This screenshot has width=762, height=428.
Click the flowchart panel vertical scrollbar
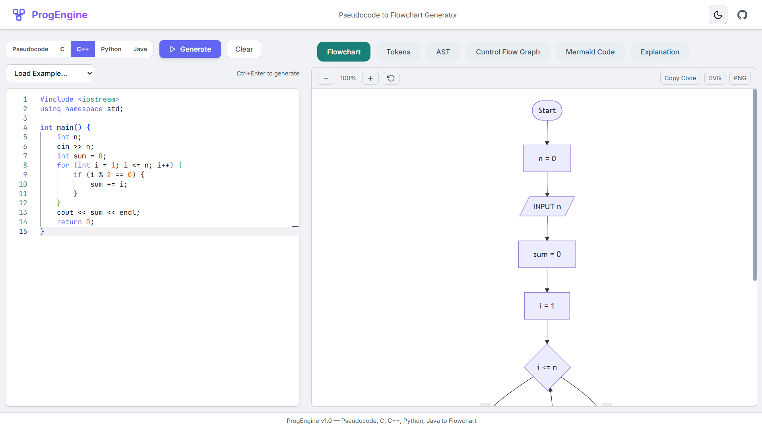(754, 185)
